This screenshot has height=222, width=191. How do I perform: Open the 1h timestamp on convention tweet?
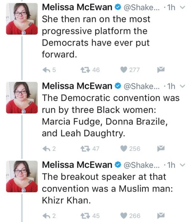pos(171,86)
